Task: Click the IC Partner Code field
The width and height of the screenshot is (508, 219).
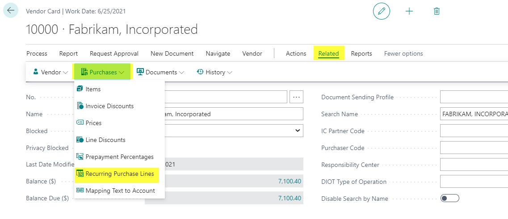Action: click(474, 131)
